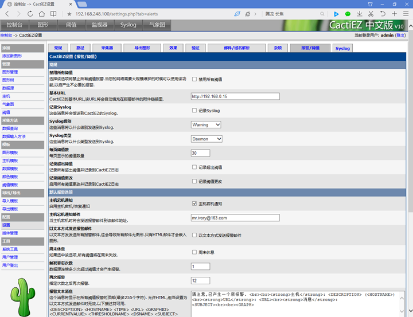This screenshot has width=413, height=317.
Task: Enable 禁用所有阈值 checkbox
Action: click(194, 79)
